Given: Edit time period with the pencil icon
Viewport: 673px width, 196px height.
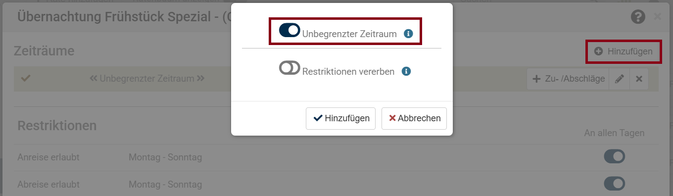Looking at the screenshot, I should (x=619, y=79).
